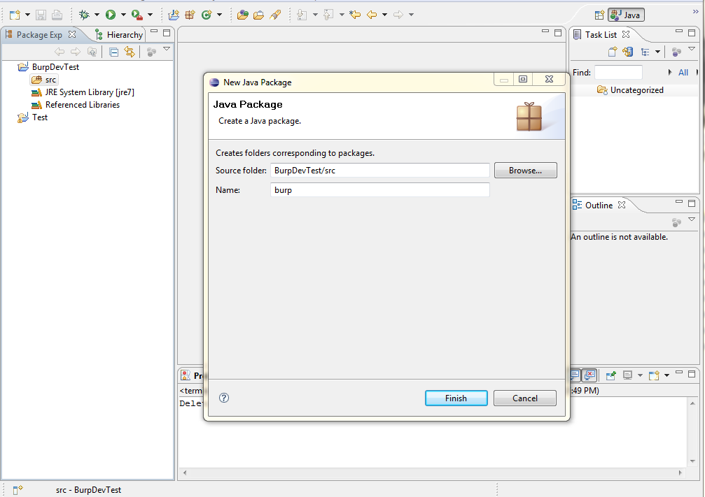The image size is (705, 497).
Task: Click New Java Package toolbar icon
Action: pos(190,15)
